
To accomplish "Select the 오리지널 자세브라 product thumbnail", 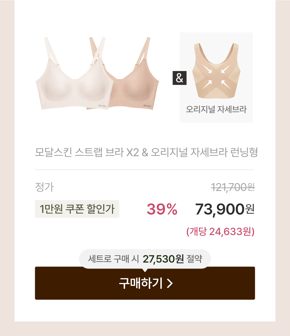I will (216, 77).
